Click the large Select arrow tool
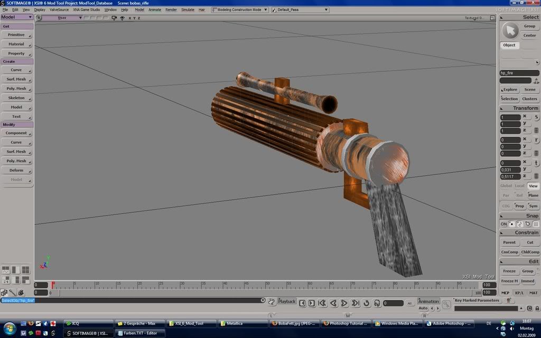 coord(510,31)
